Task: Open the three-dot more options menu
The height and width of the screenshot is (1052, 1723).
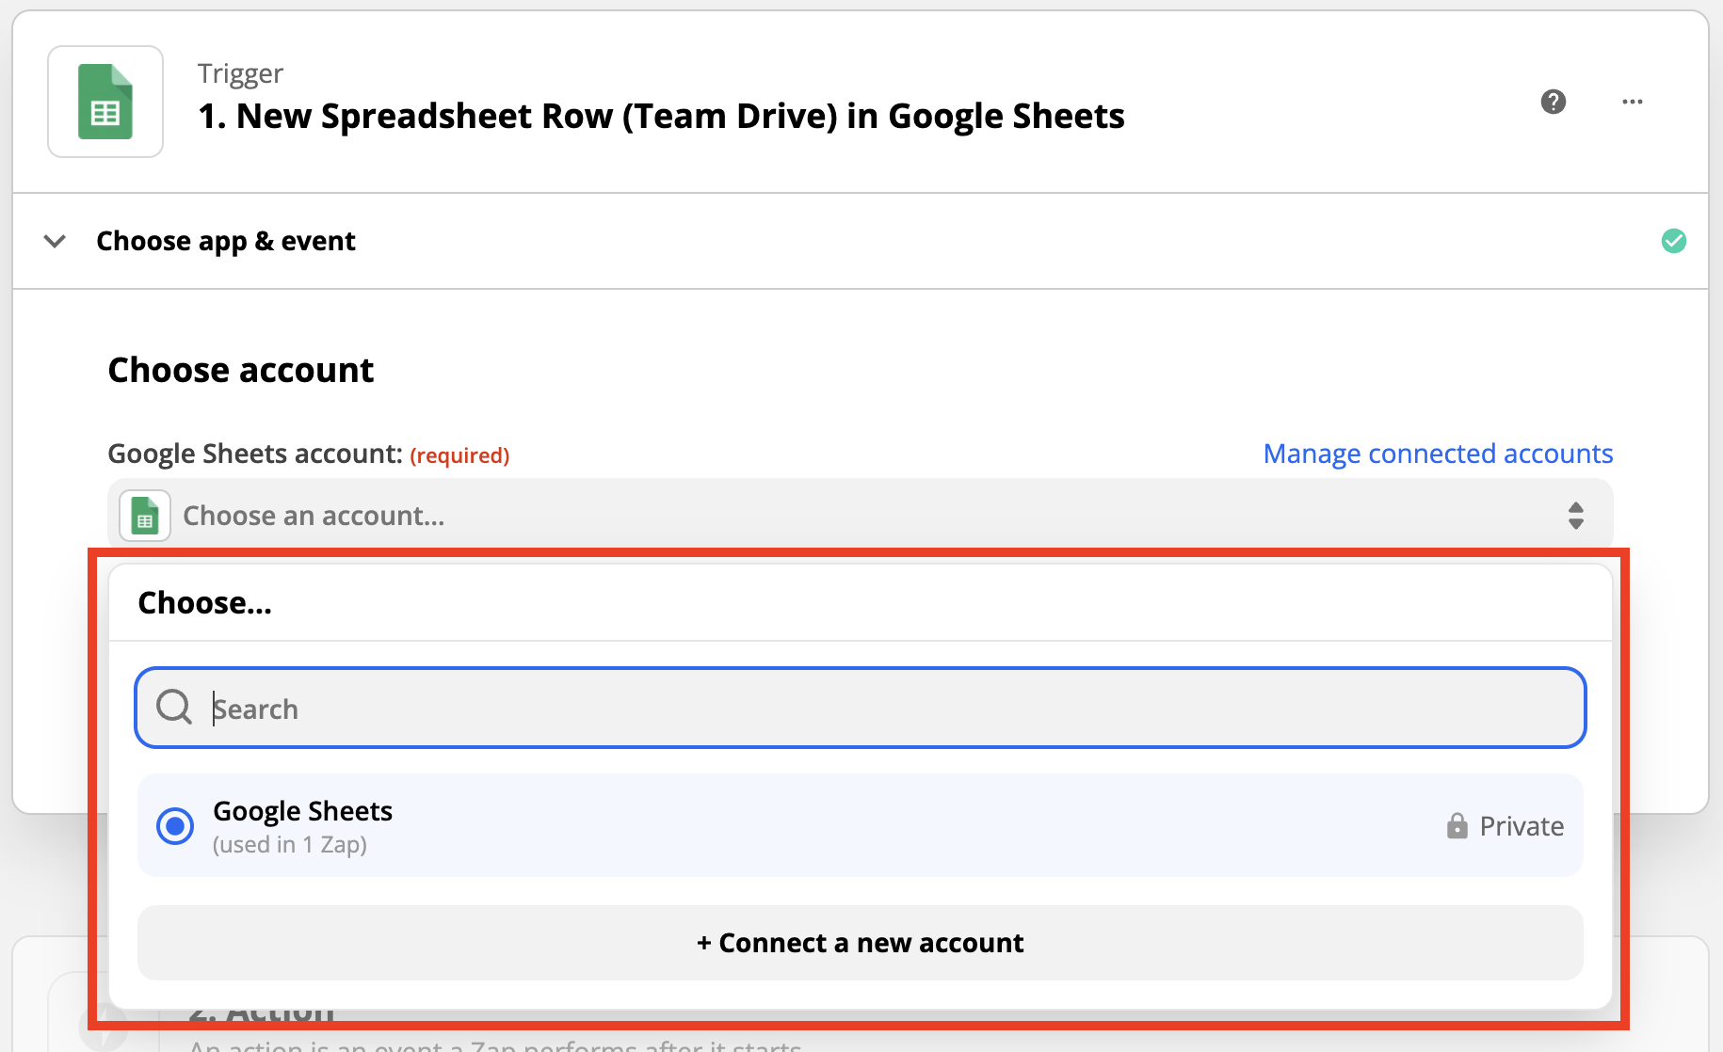Action: (1633, 102)
